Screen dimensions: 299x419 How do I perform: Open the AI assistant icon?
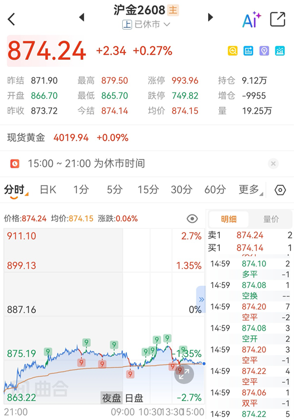(x=252, y=20)
